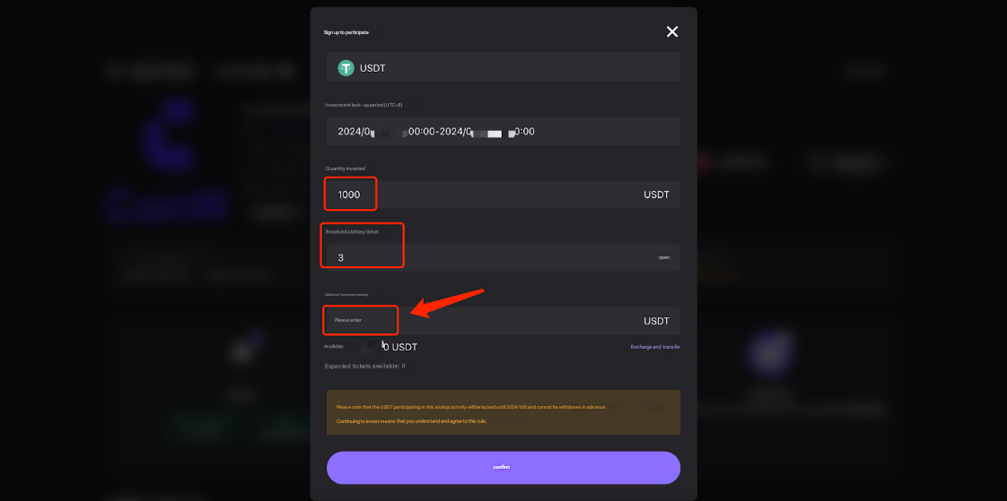
Task: Click the lottery ticket count 3
Action: pyautogui.click(x=340, y=258)
